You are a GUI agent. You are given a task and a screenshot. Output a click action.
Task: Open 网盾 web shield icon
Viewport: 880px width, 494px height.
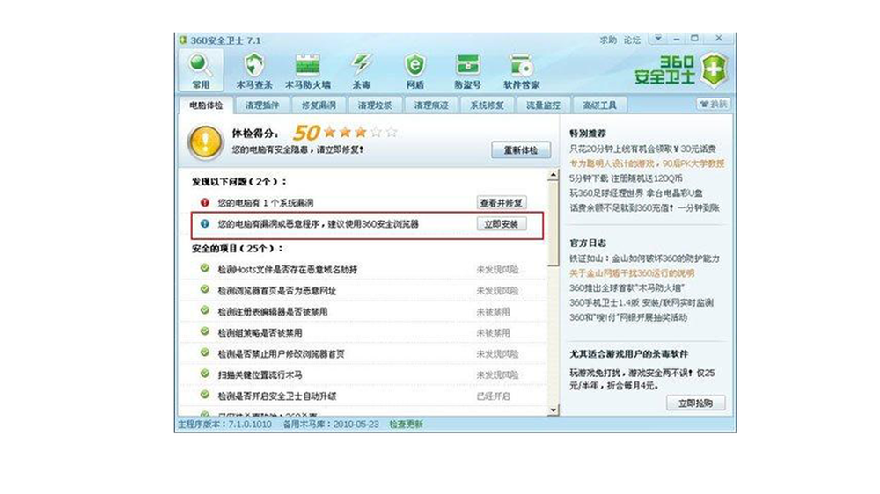414,70
